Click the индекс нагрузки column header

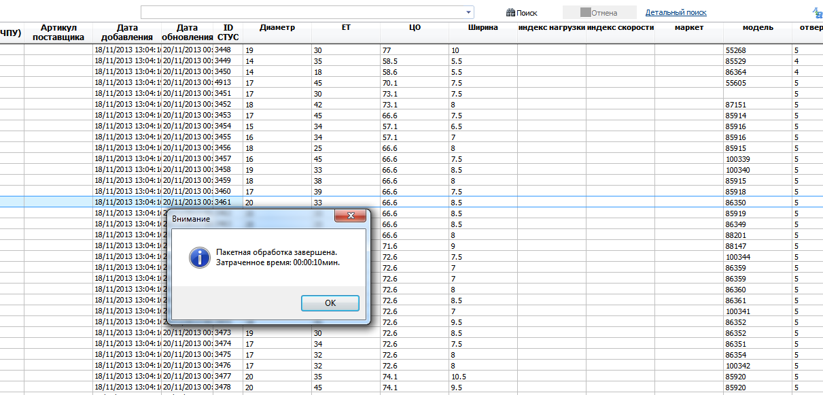tap(552, 28)
